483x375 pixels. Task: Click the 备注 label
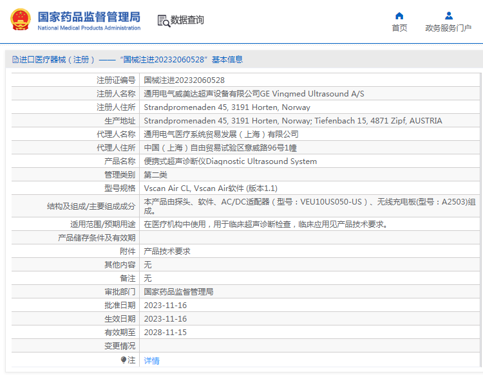click(x=128, y=279)
